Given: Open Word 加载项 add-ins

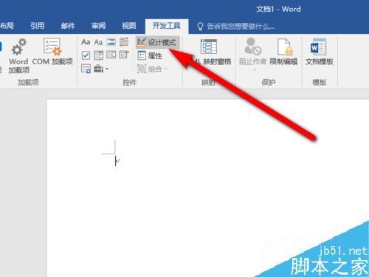Looking at the screenshot, I should coord(18,56).
